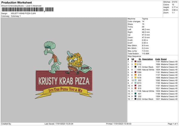Select design name KRUSTY KRAB PIZZA 3,8IN
Viewport: 179px width, 126px height.
tap(23, 13)
